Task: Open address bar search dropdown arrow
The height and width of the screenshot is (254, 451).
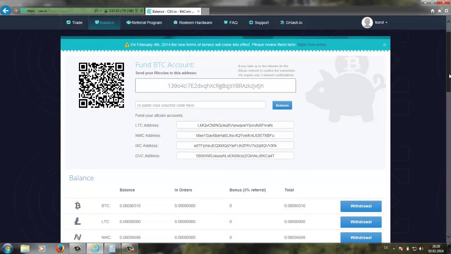Action: click(x=101, y=11)
